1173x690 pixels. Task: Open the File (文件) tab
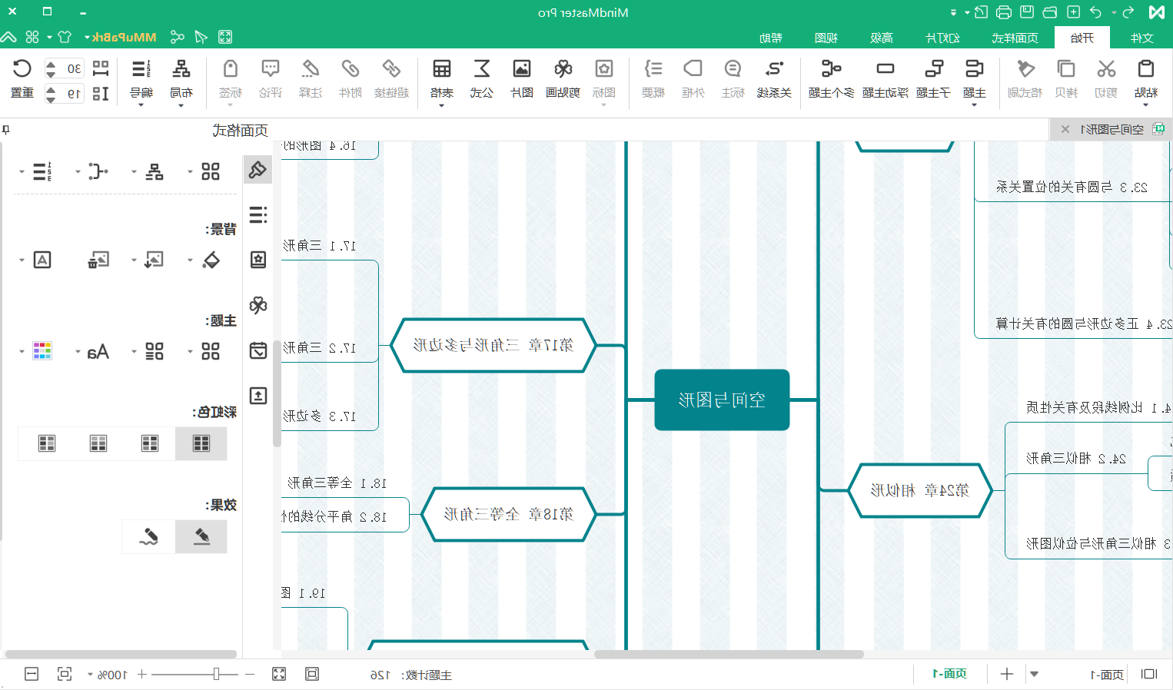(1141, 38)
